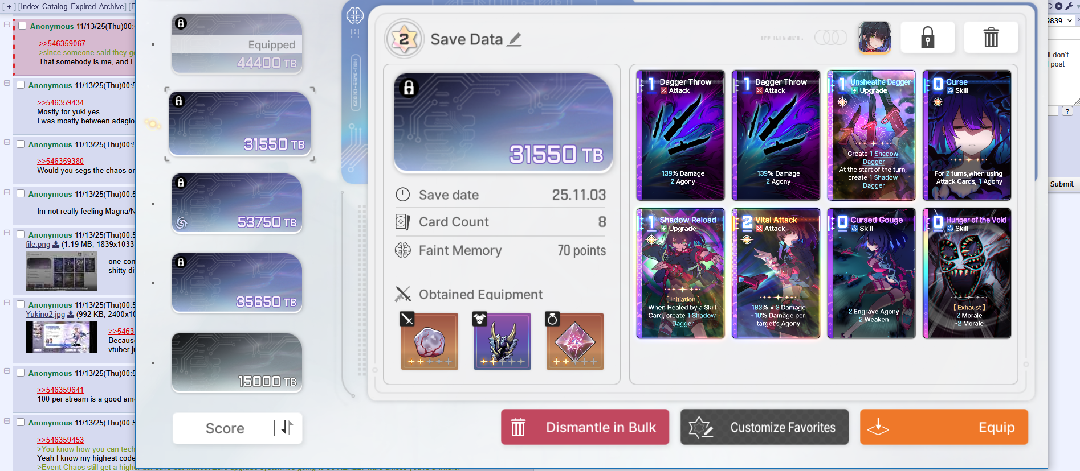Image resolution: width=1080 pixels, height=471 pixels.
Task: Click the download icon next to file.png
Action: (56, 244)
